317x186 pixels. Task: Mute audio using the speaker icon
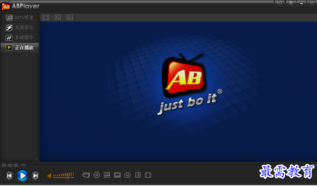[x=49, y=176]
